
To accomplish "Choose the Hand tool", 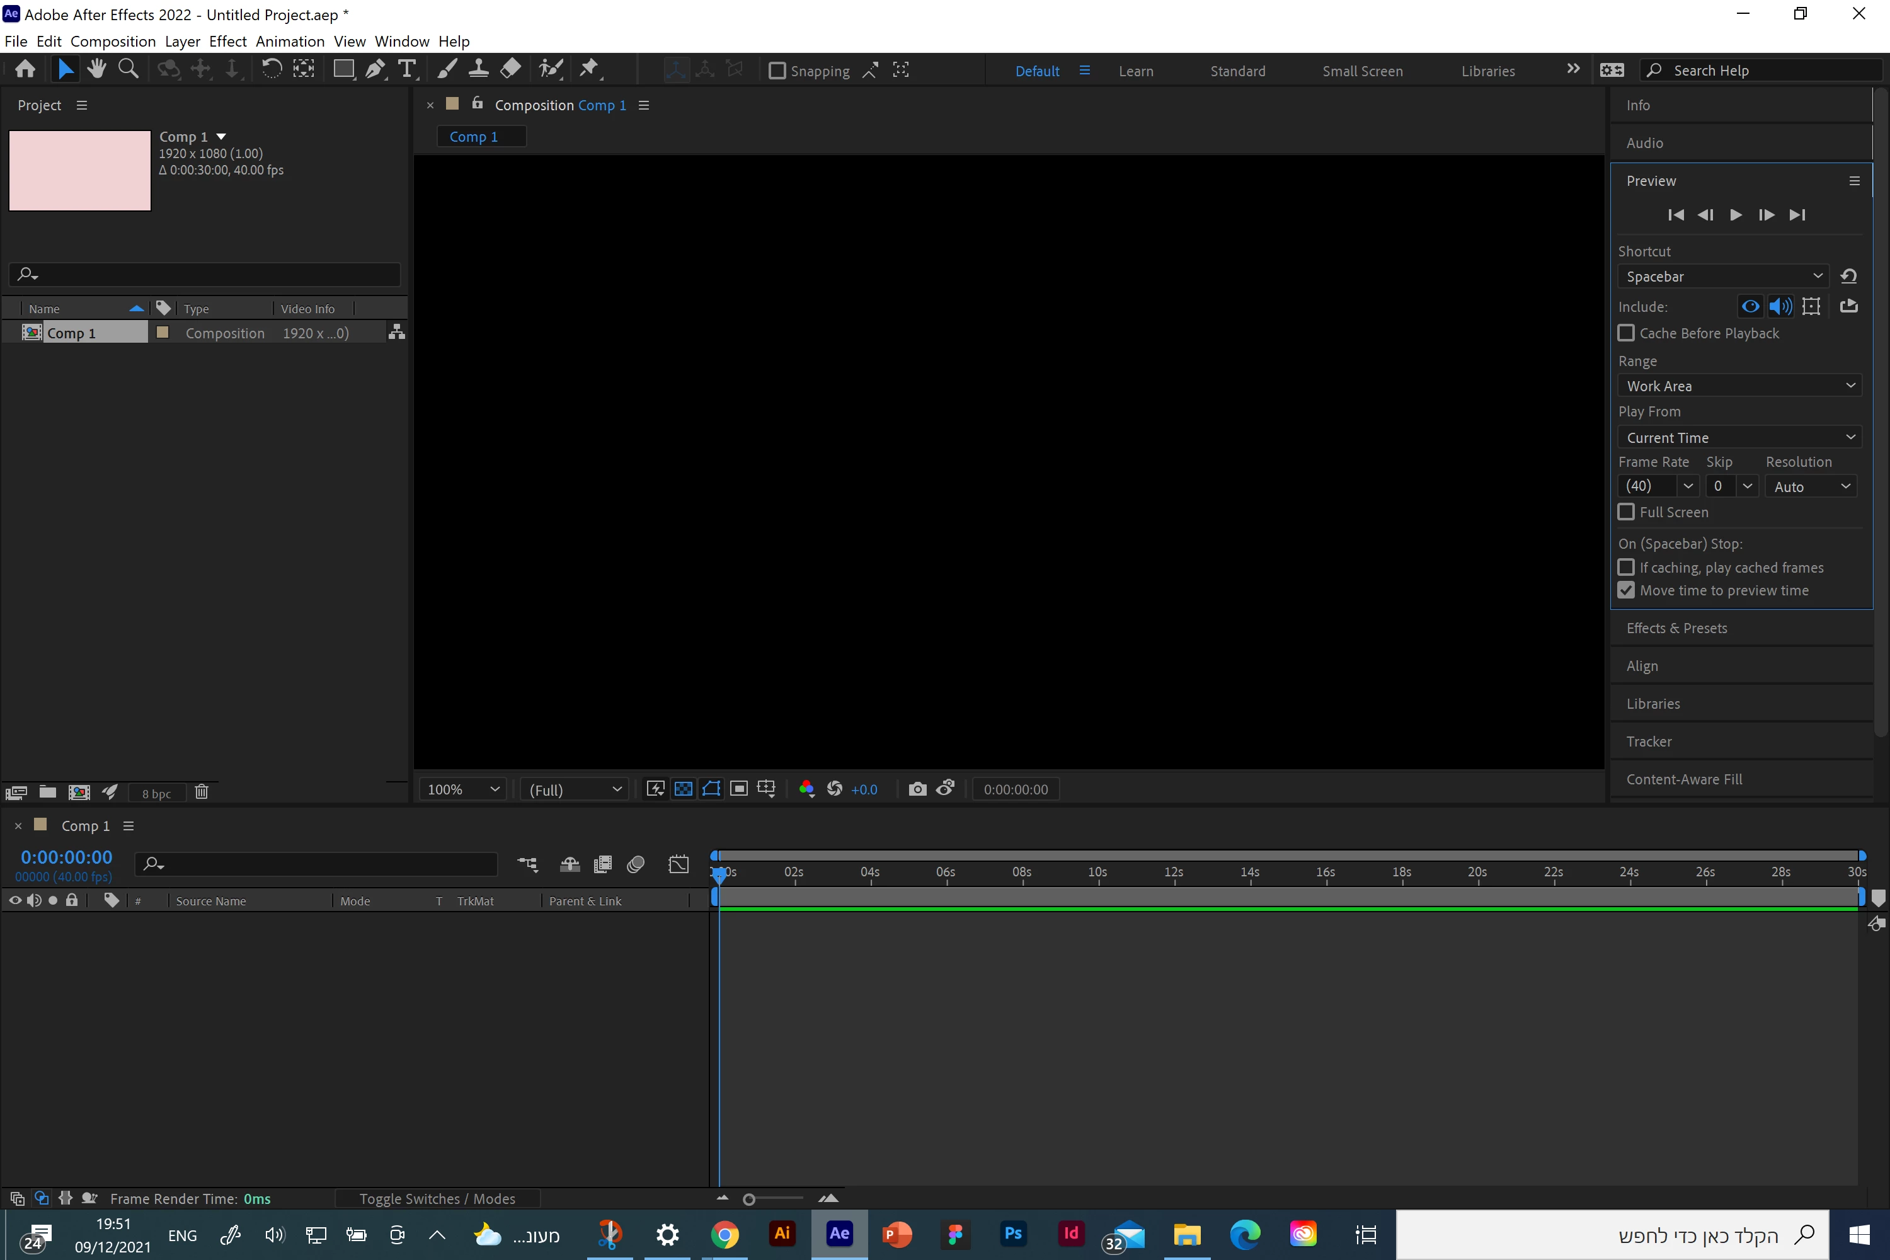I will pos(96,70).
